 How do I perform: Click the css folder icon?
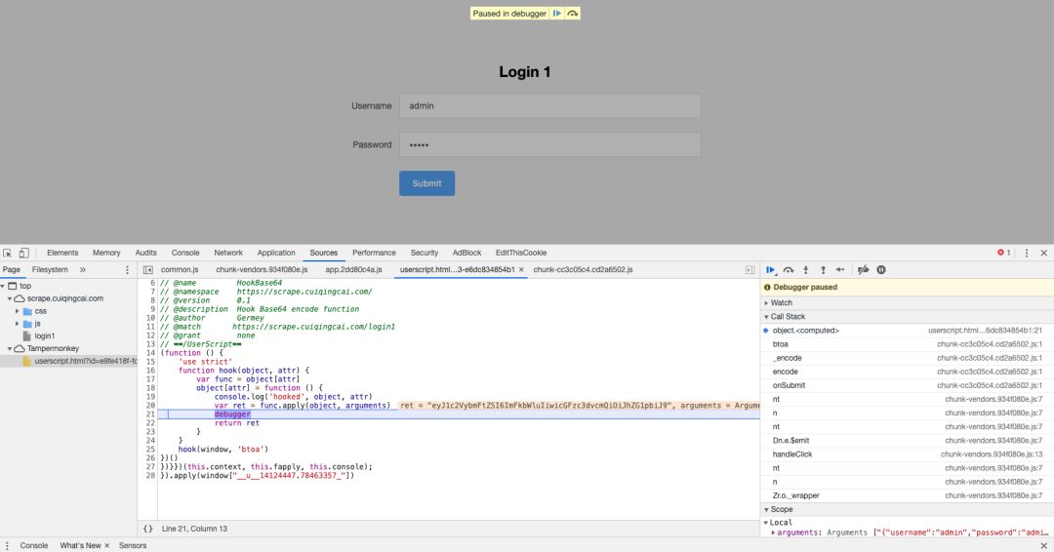click(x=27, y=311)
